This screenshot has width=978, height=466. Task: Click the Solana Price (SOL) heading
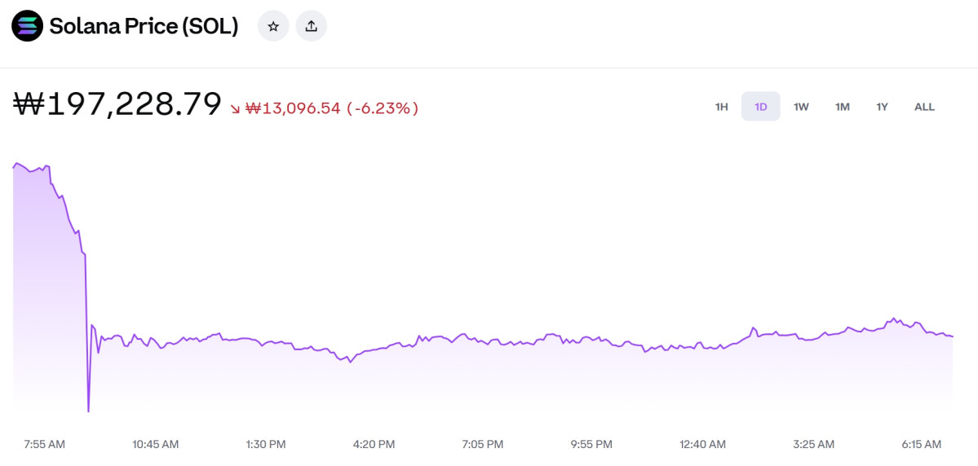click(x=144, y=26)
